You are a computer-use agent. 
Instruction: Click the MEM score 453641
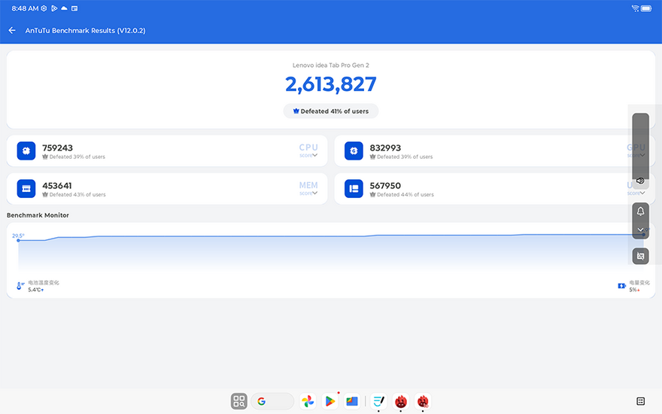(57, 185)
